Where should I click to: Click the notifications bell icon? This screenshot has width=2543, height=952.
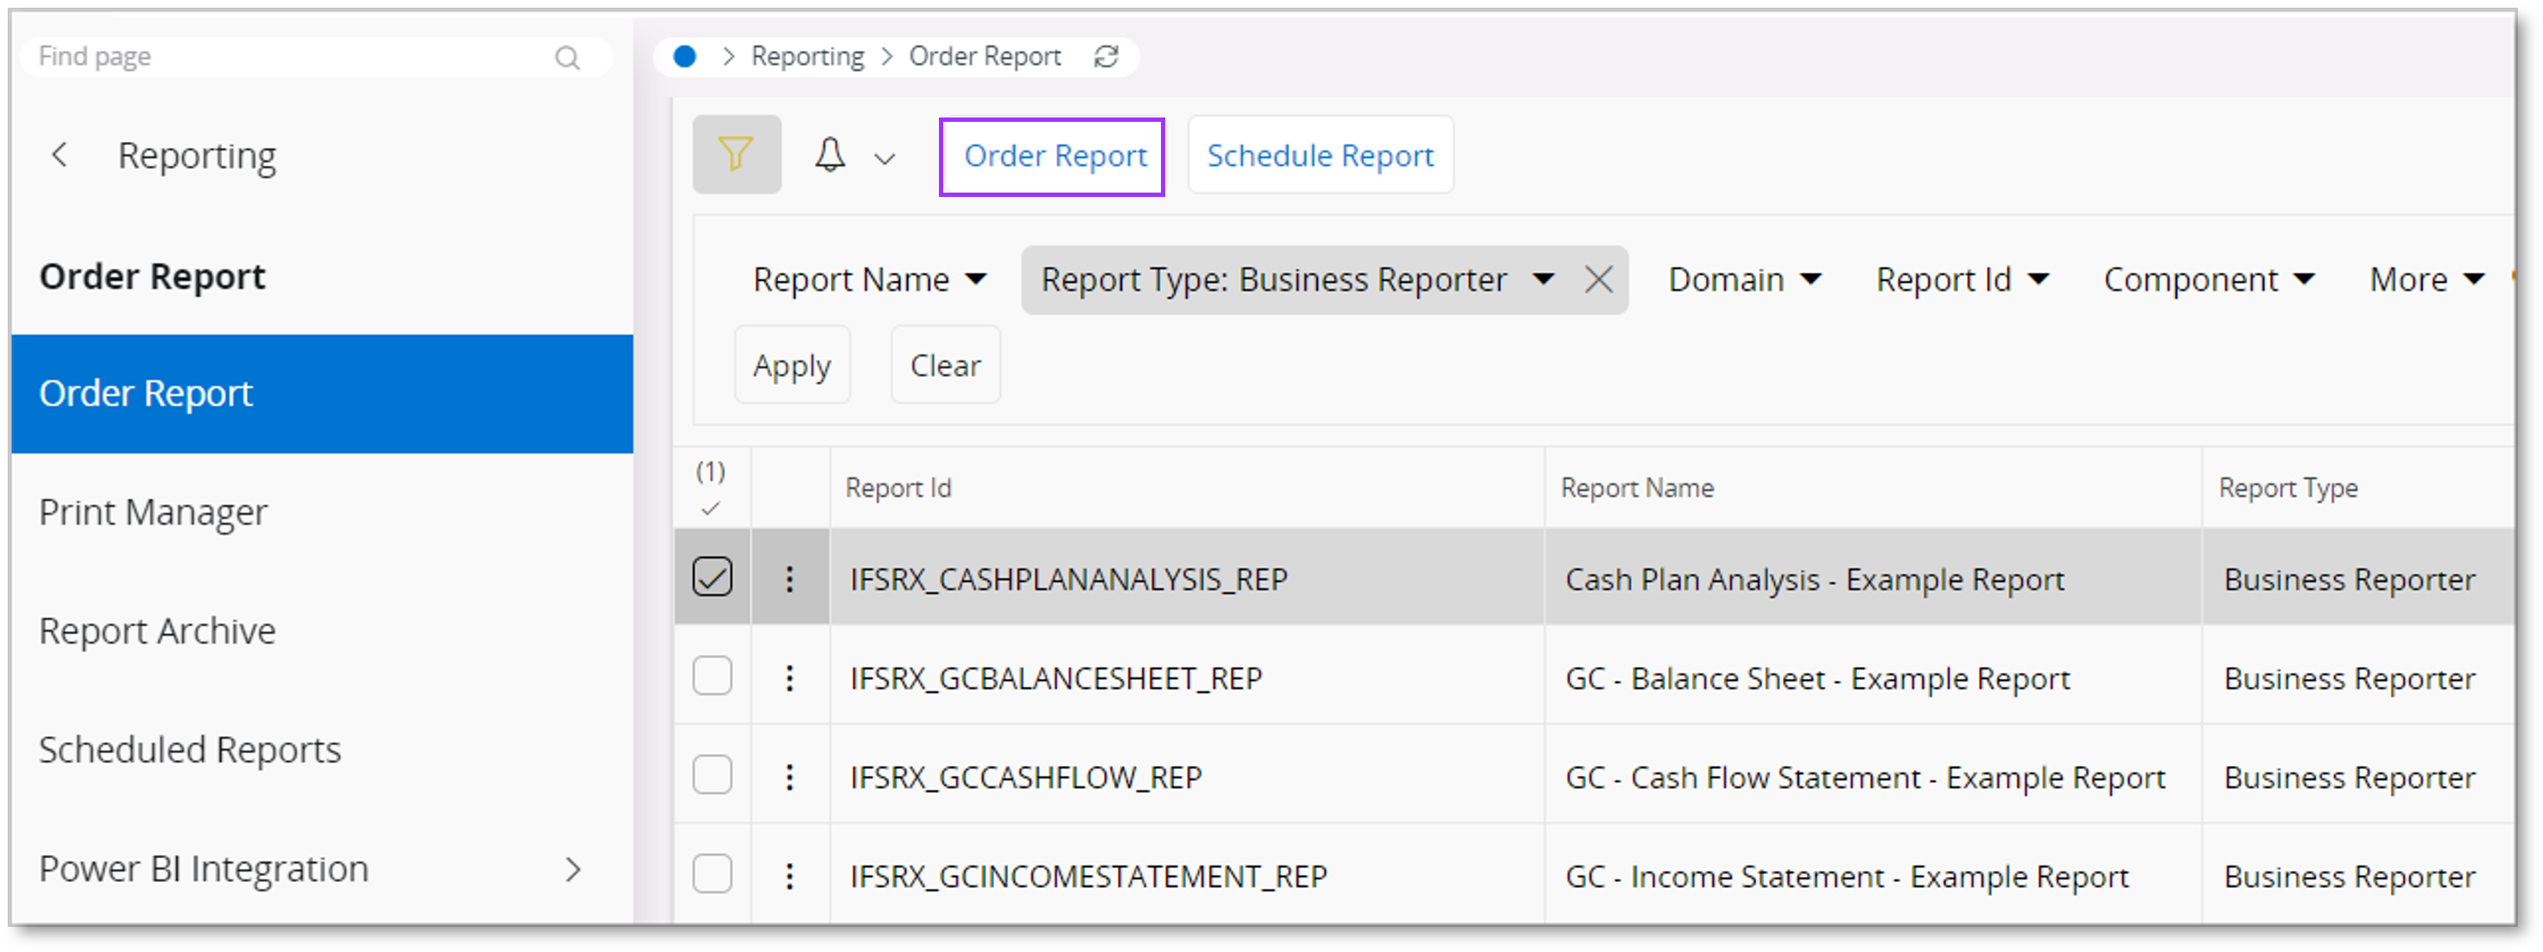pos(829,154)
